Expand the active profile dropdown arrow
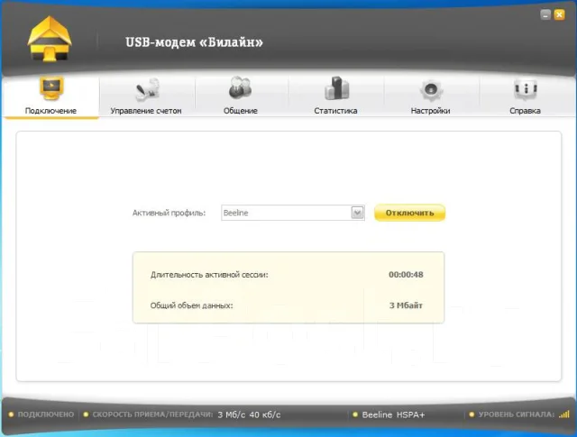Image resolution: width=577 pixels, height=437 pixels. click(x=357, y=213)
